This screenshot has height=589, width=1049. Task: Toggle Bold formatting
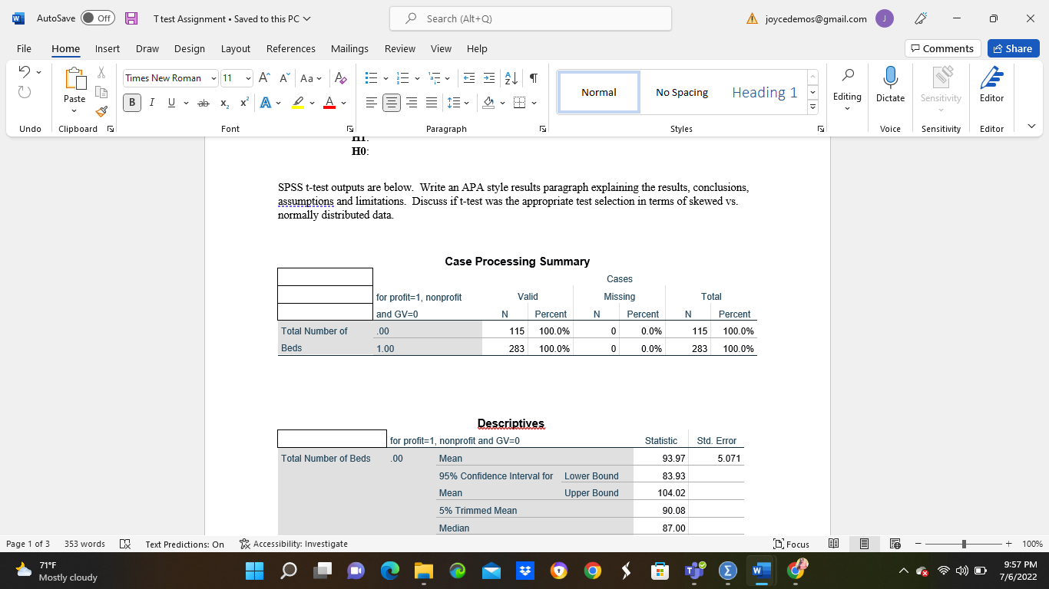(x=133, y=103)
